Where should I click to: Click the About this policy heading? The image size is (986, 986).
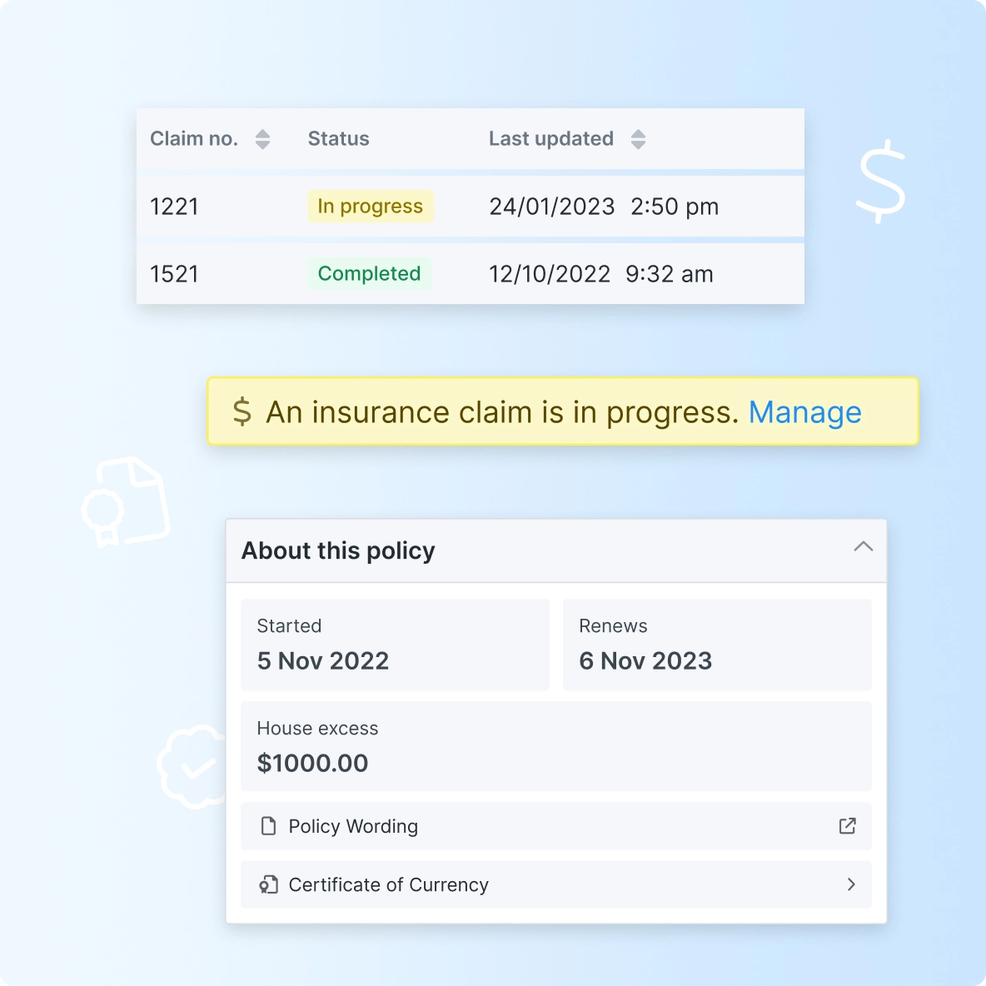pos(338,550)
